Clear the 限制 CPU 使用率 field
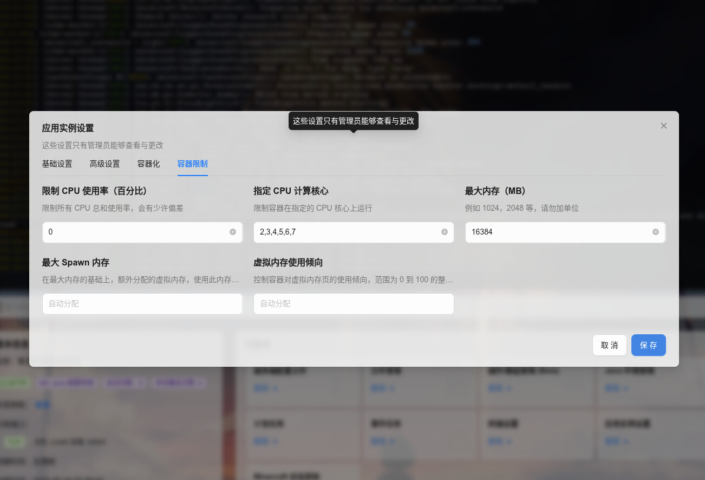Image resolution: width=705 pixels, height=480 pixels. click(233, 232)
